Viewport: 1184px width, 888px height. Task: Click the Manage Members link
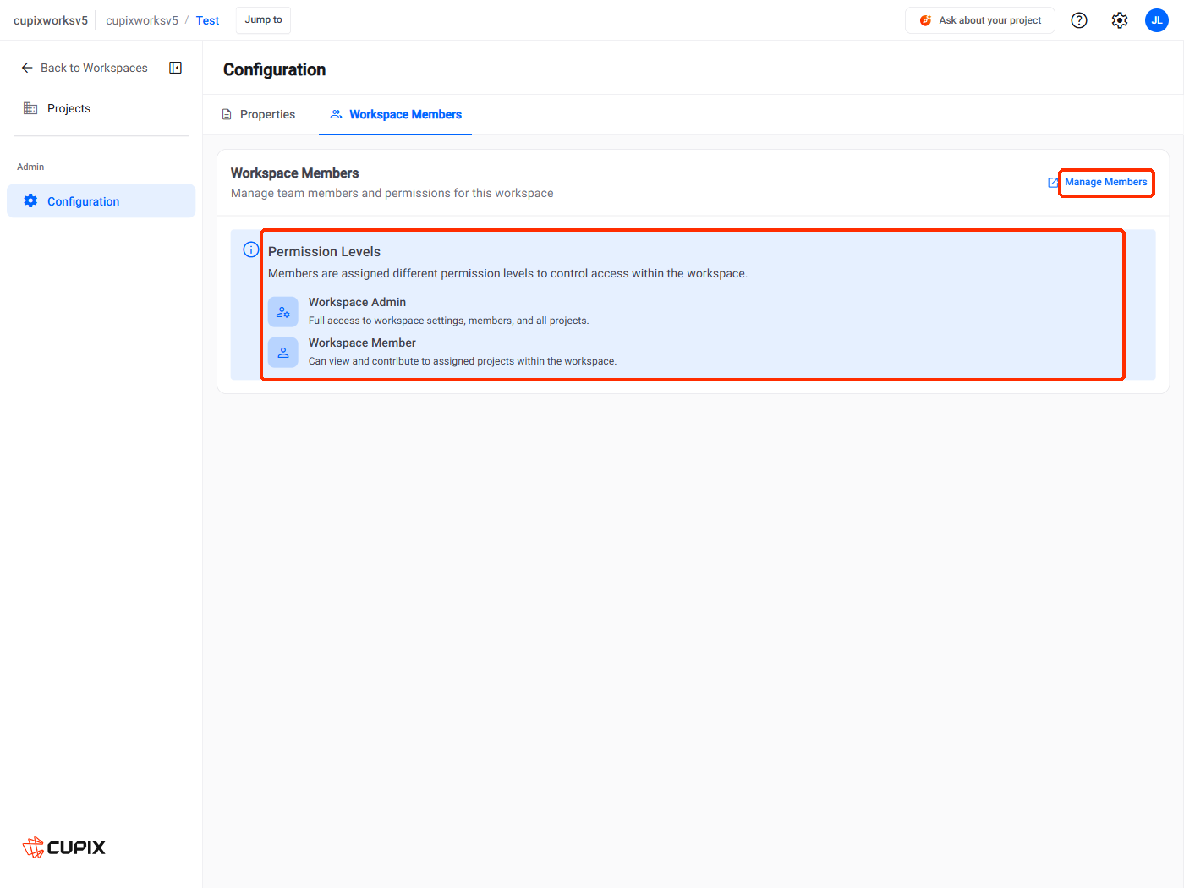(1105, 182)
